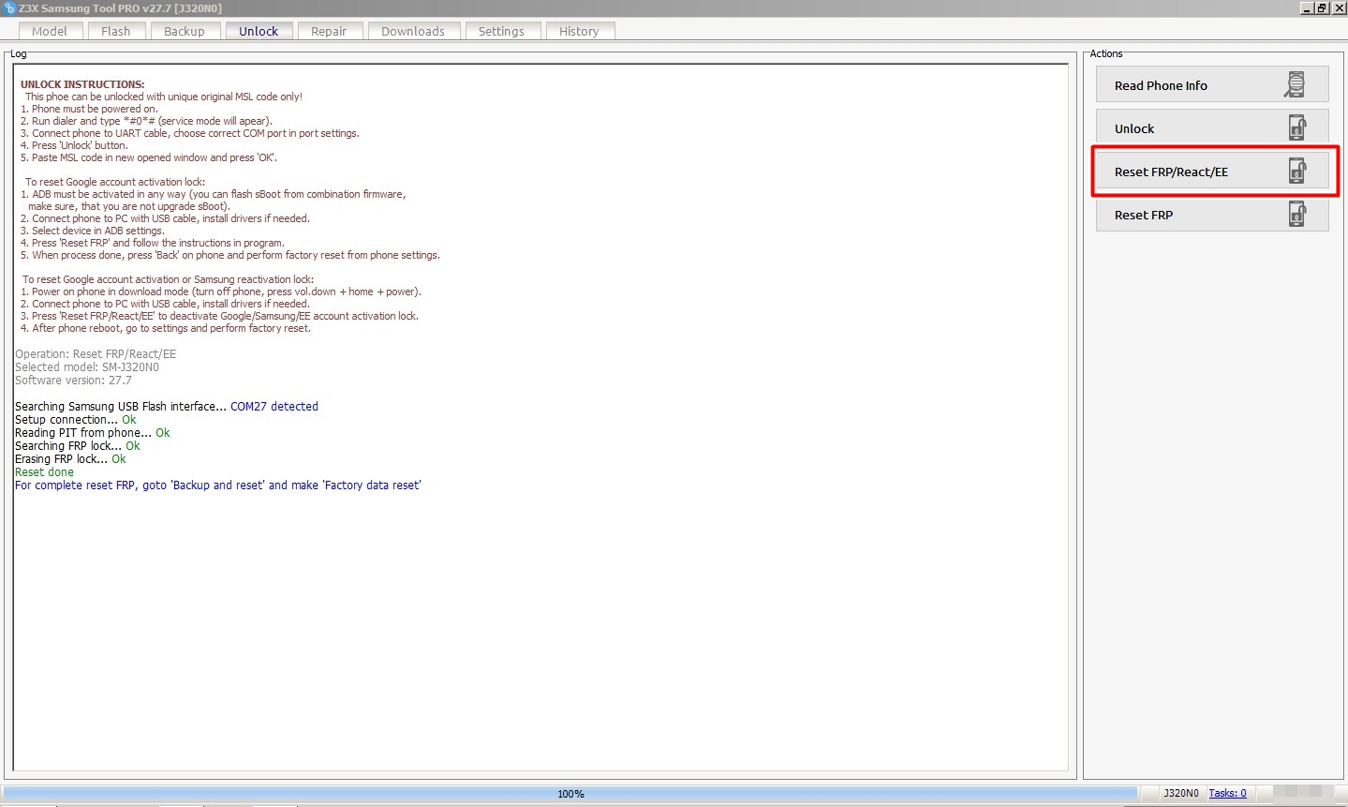Viewport: 1348px width, 807px height.
Task: Open the Backup tab
Action: click(185, 31)
